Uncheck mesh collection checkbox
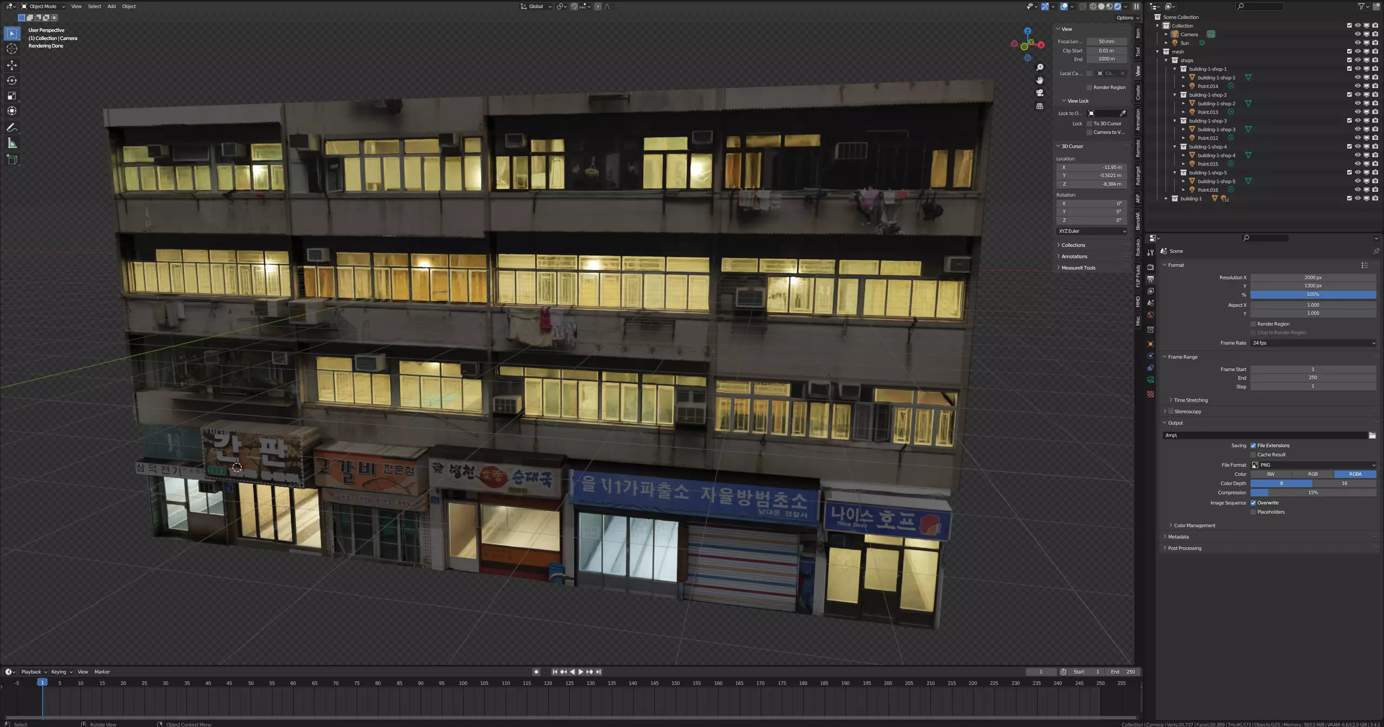 coord(1349,52)
